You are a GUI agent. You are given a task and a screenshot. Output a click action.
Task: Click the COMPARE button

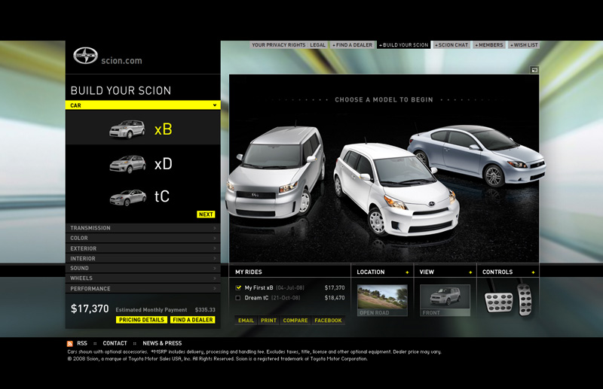295,321
